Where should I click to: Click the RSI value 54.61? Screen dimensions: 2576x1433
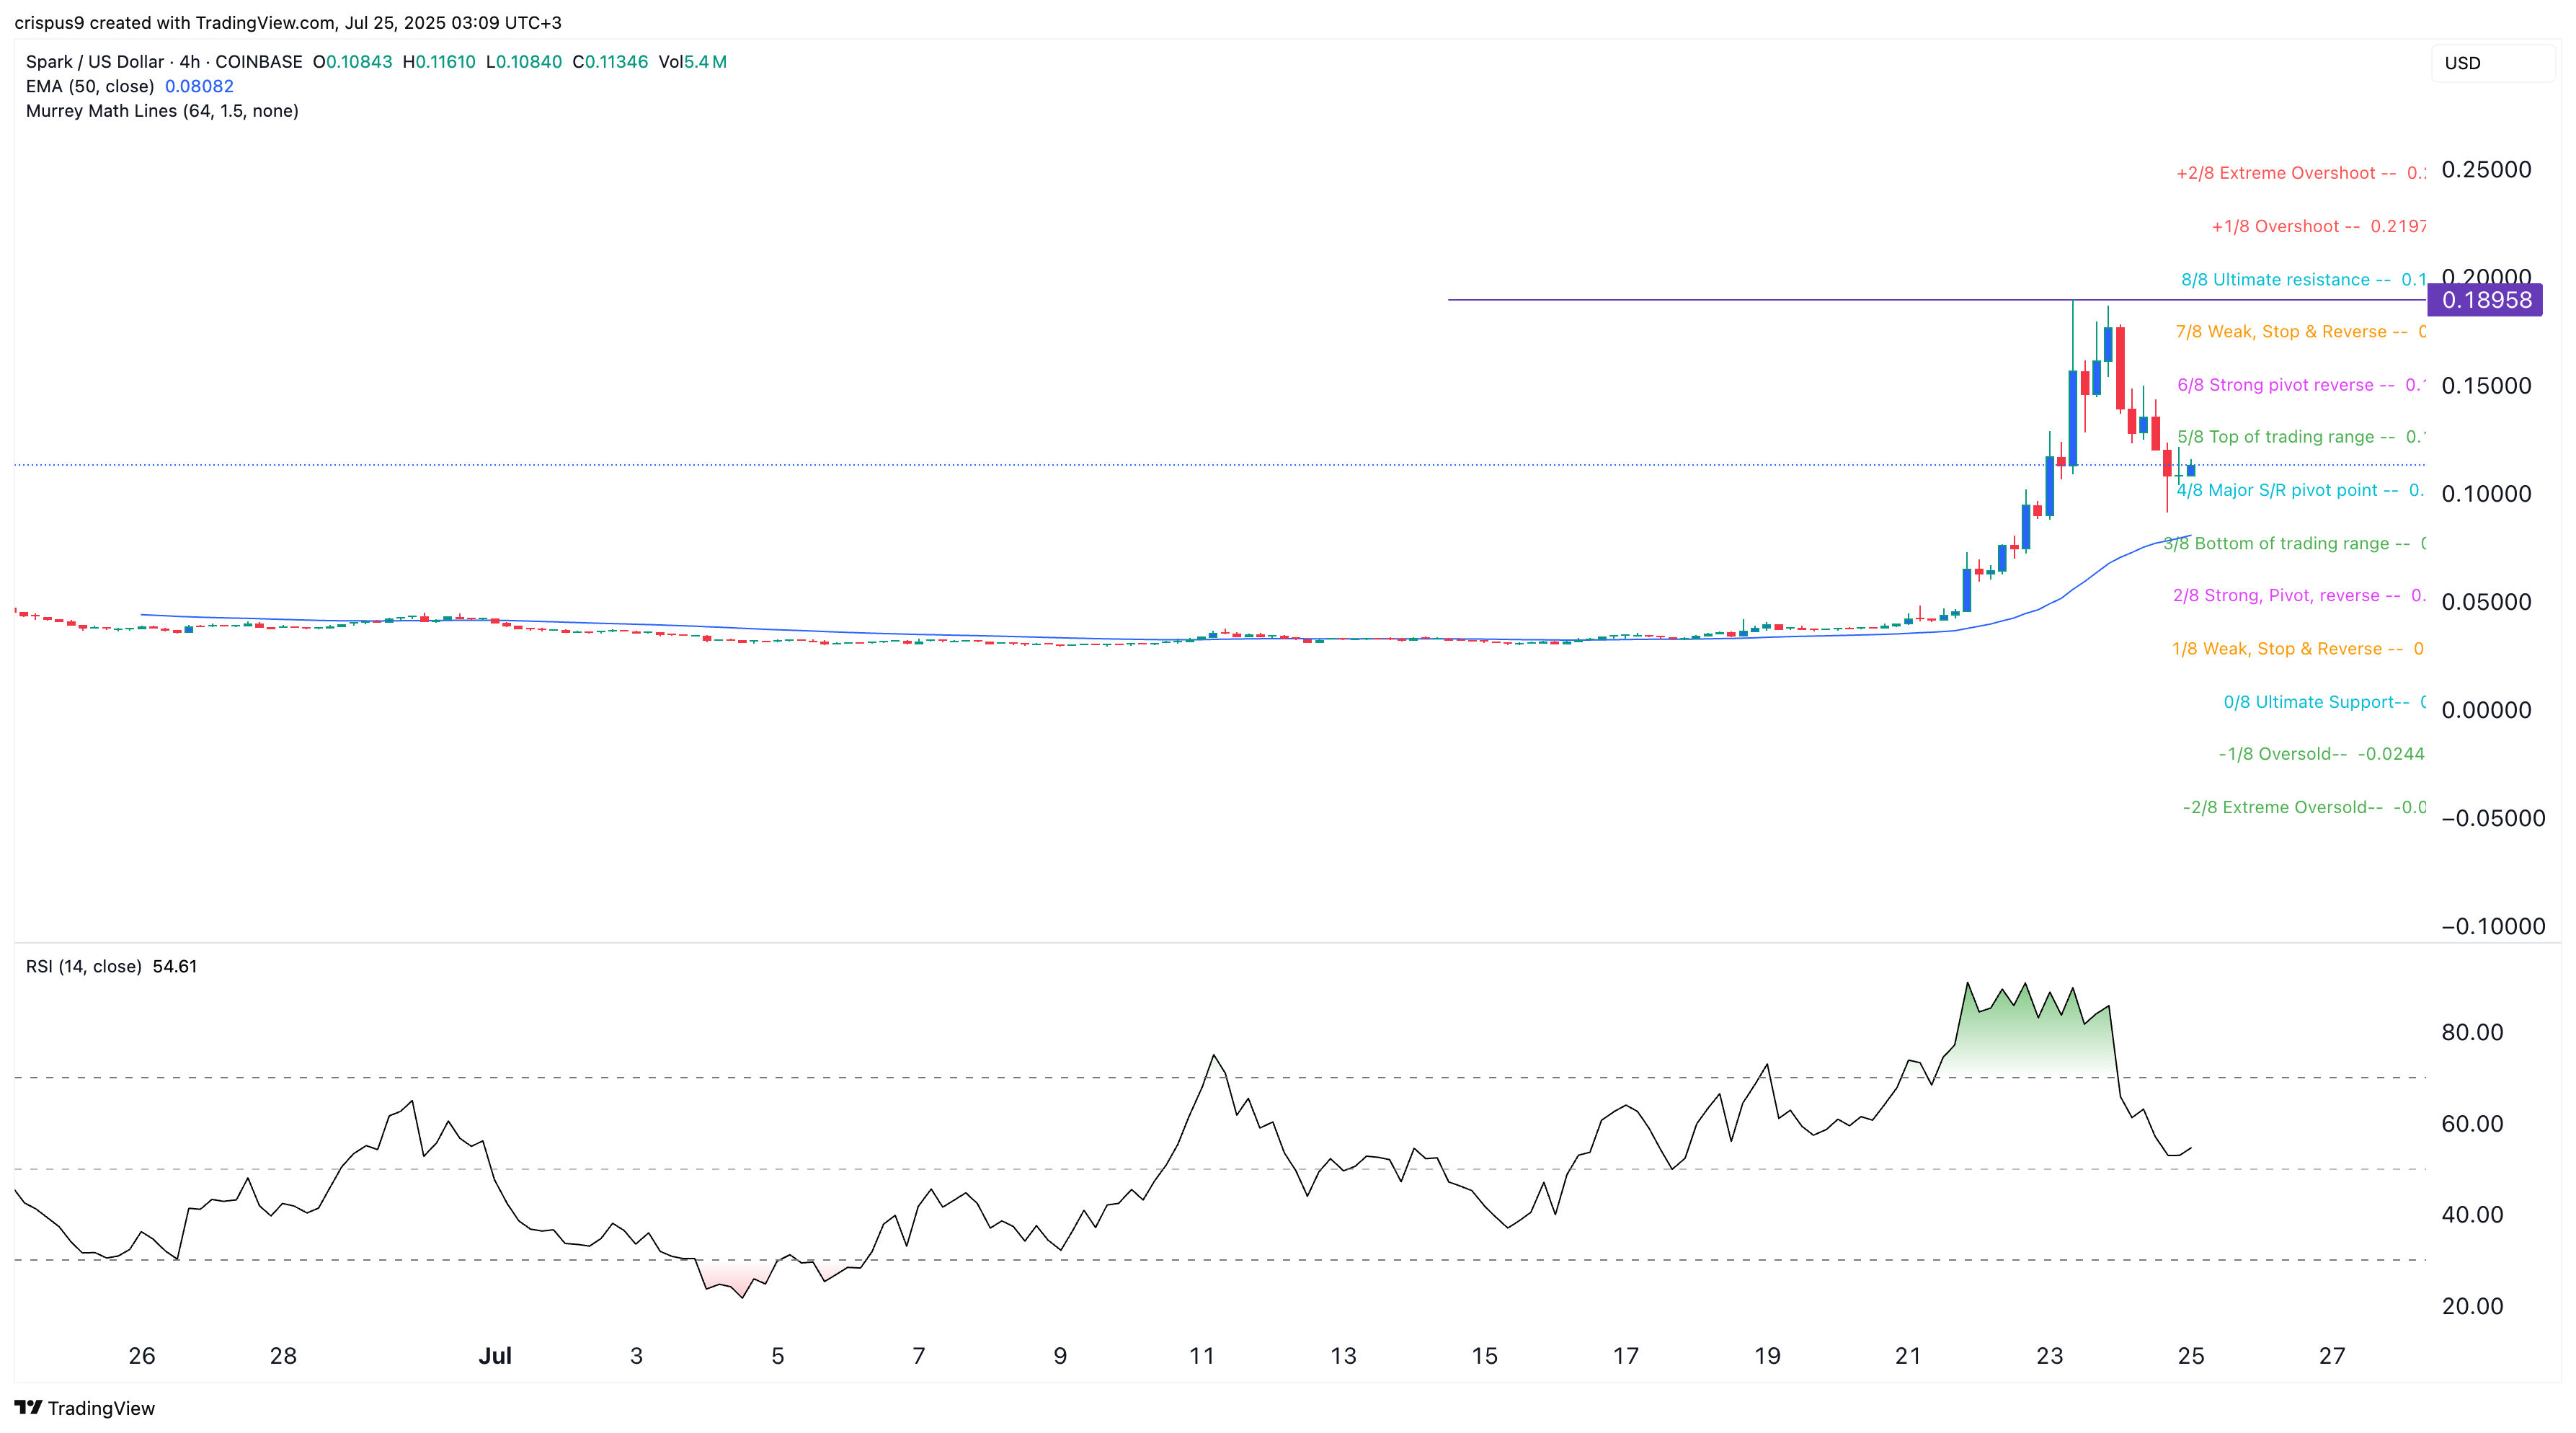coord(175,966)
